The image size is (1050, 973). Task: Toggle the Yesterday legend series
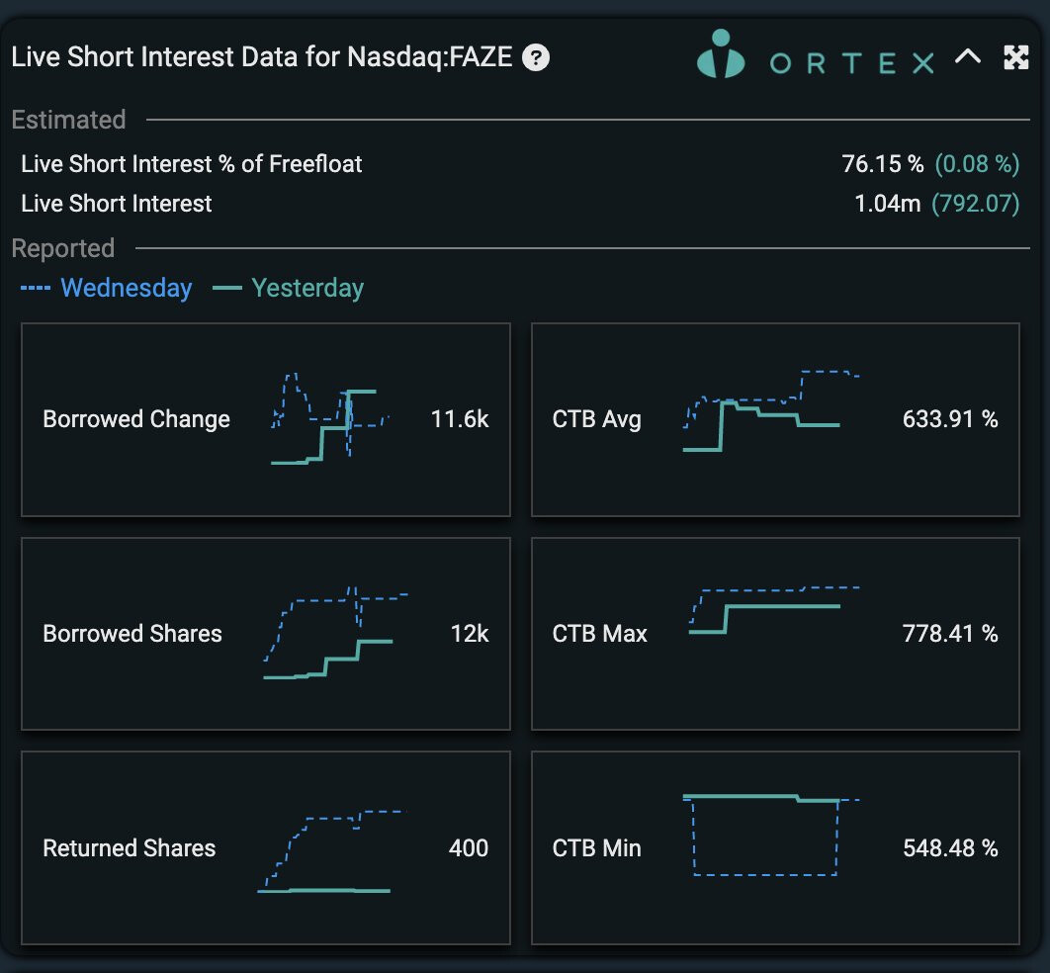tap(288, 288)
